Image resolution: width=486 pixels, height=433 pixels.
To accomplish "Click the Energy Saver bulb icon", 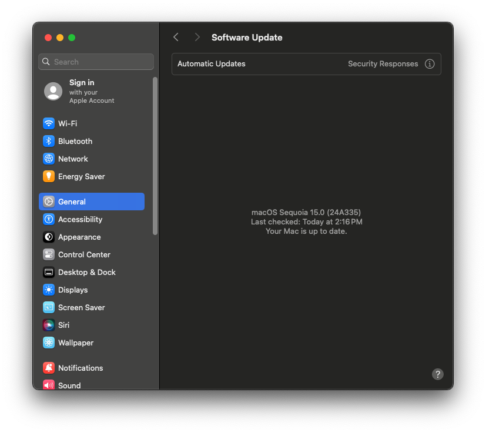I will (x=49, y=176).
